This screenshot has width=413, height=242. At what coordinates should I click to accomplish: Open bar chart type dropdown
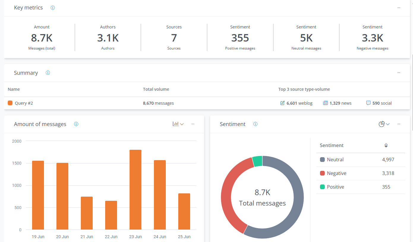[178, 124]
